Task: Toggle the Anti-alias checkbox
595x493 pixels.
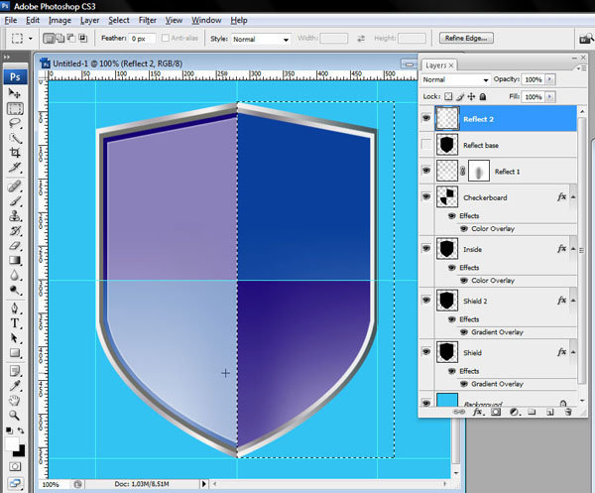Action: (x=166, y=38)
